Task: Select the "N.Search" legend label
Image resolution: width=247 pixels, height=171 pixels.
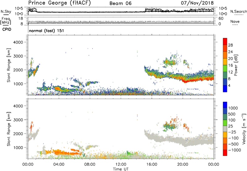Action: coord(238,11)
